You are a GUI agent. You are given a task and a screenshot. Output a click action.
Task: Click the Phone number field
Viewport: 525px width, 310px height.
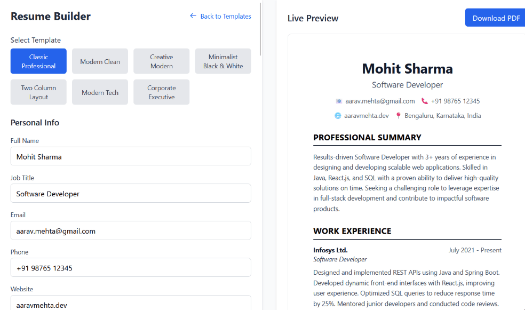pos(131,268)
